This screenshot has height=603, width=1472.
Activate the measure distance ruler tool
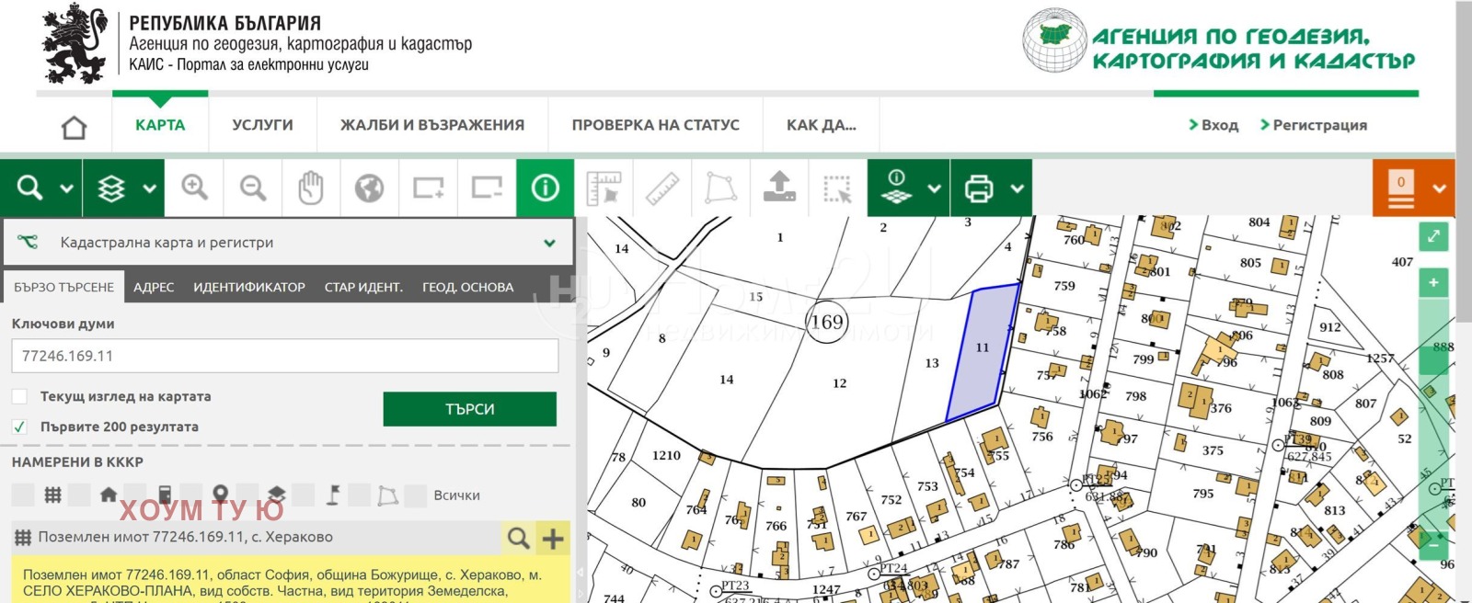click(x=662, y=188)
